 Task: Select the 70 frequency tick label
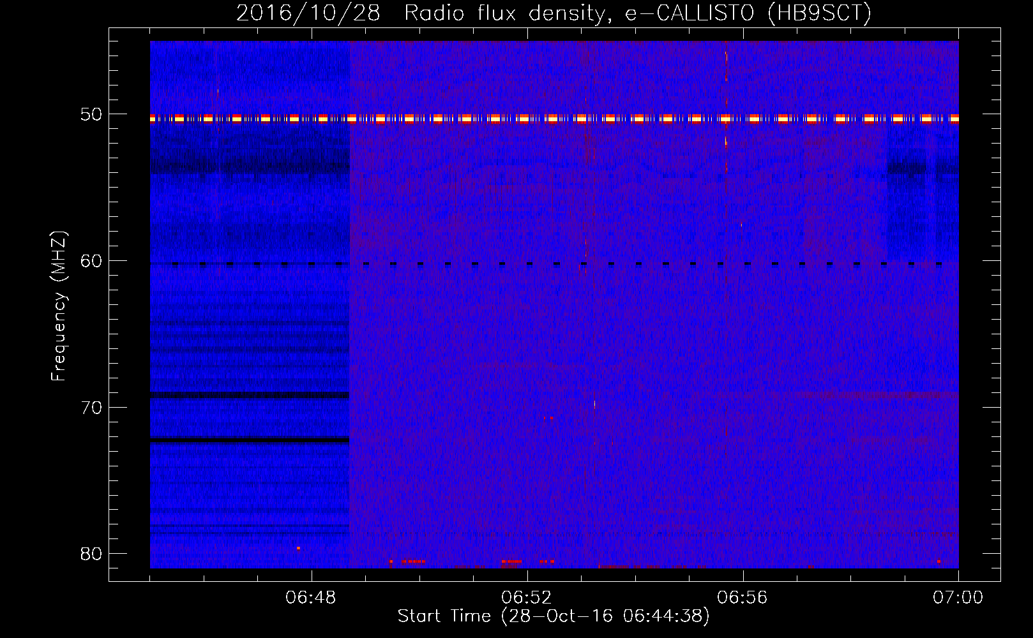(91, 408)
